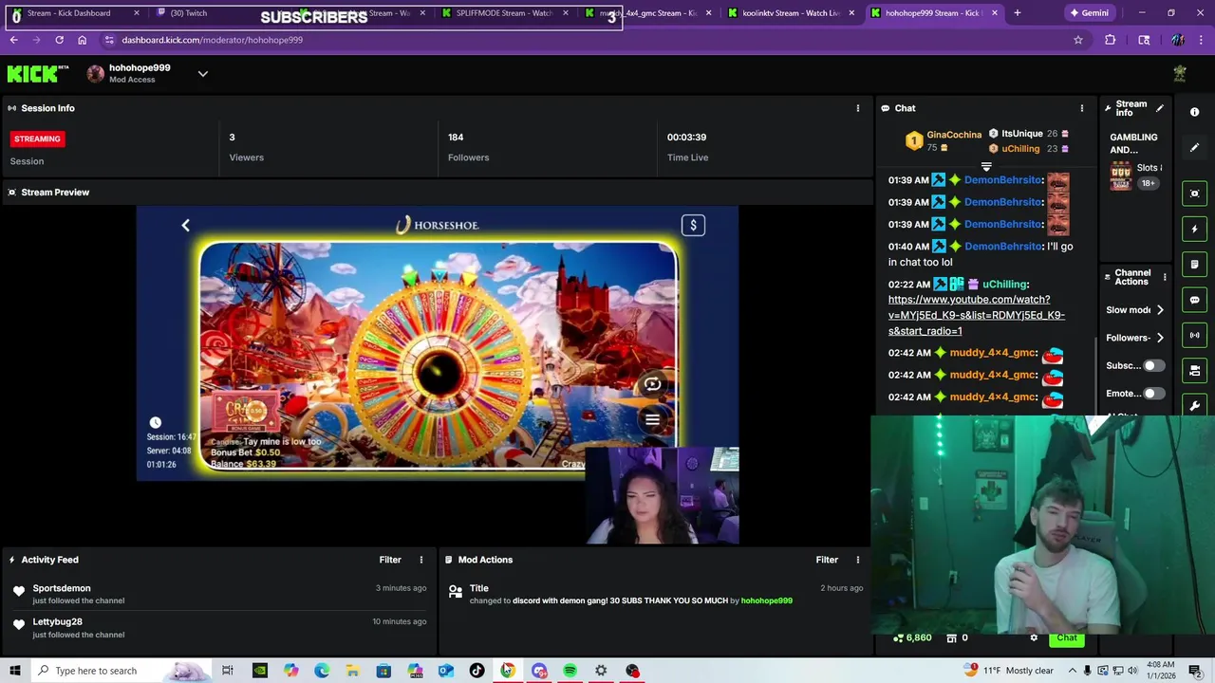
Task: Click ItsUnique in the chat leaderboard
Action: tap(1021, 134)
